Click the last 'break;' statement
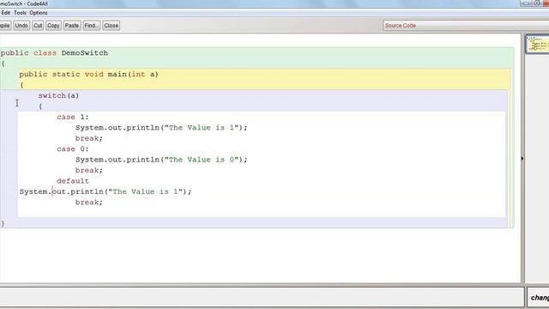The width and height of the screenshot is (549, 309). coord(89,203)
